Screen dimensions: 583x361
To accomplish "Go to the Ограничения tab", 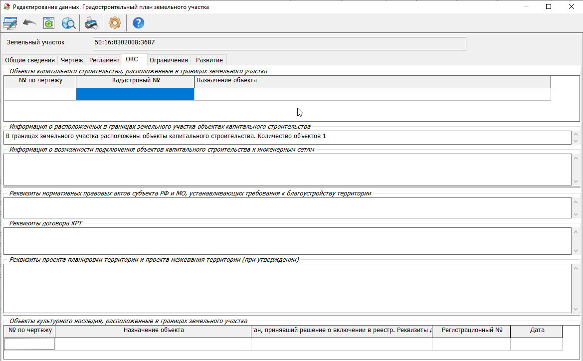I will [x=169, y=60].
